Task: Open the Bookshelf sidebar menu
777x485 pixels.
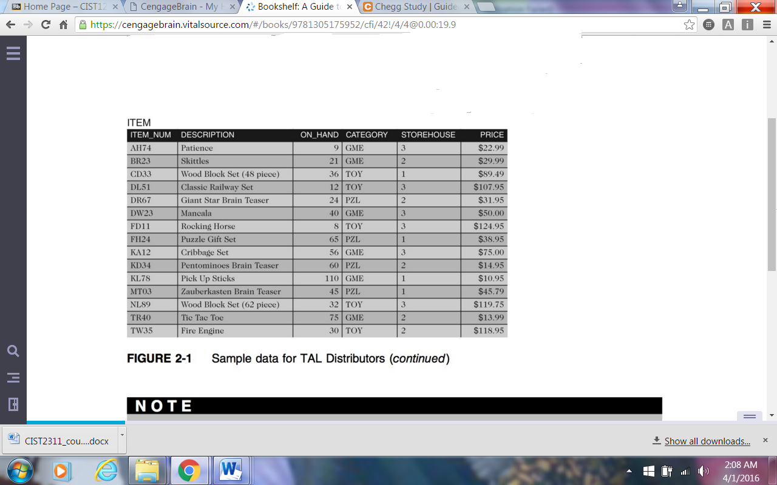Action: pos(13,53)
